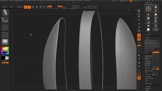Collapse the Geometry section
Screen dimensions: 162x91
(x=148, y=39)
